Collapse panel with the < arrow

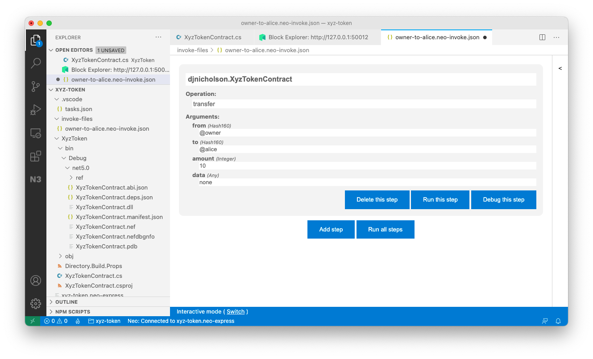(560, 68)
